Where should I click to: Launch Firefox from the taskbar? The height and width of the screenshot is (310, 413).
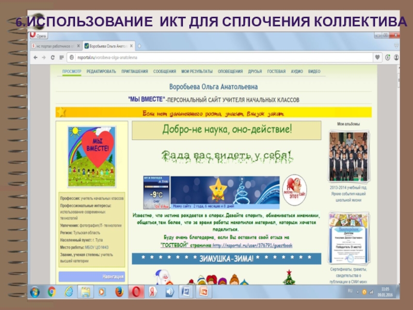119,292
